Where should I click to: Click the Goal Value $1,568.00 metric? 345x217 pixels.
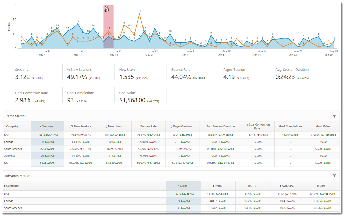132,100
